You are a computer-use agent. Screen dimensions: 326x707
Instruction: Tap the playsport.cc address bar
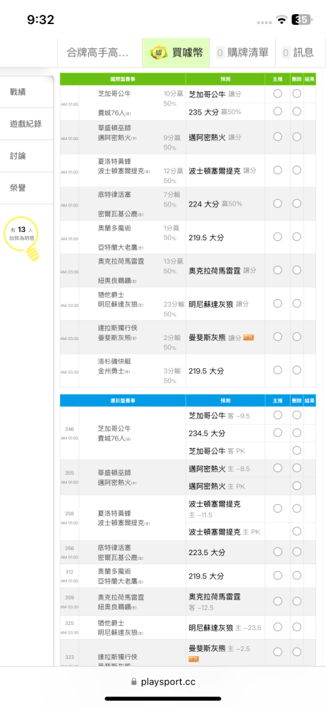(163, 682)
